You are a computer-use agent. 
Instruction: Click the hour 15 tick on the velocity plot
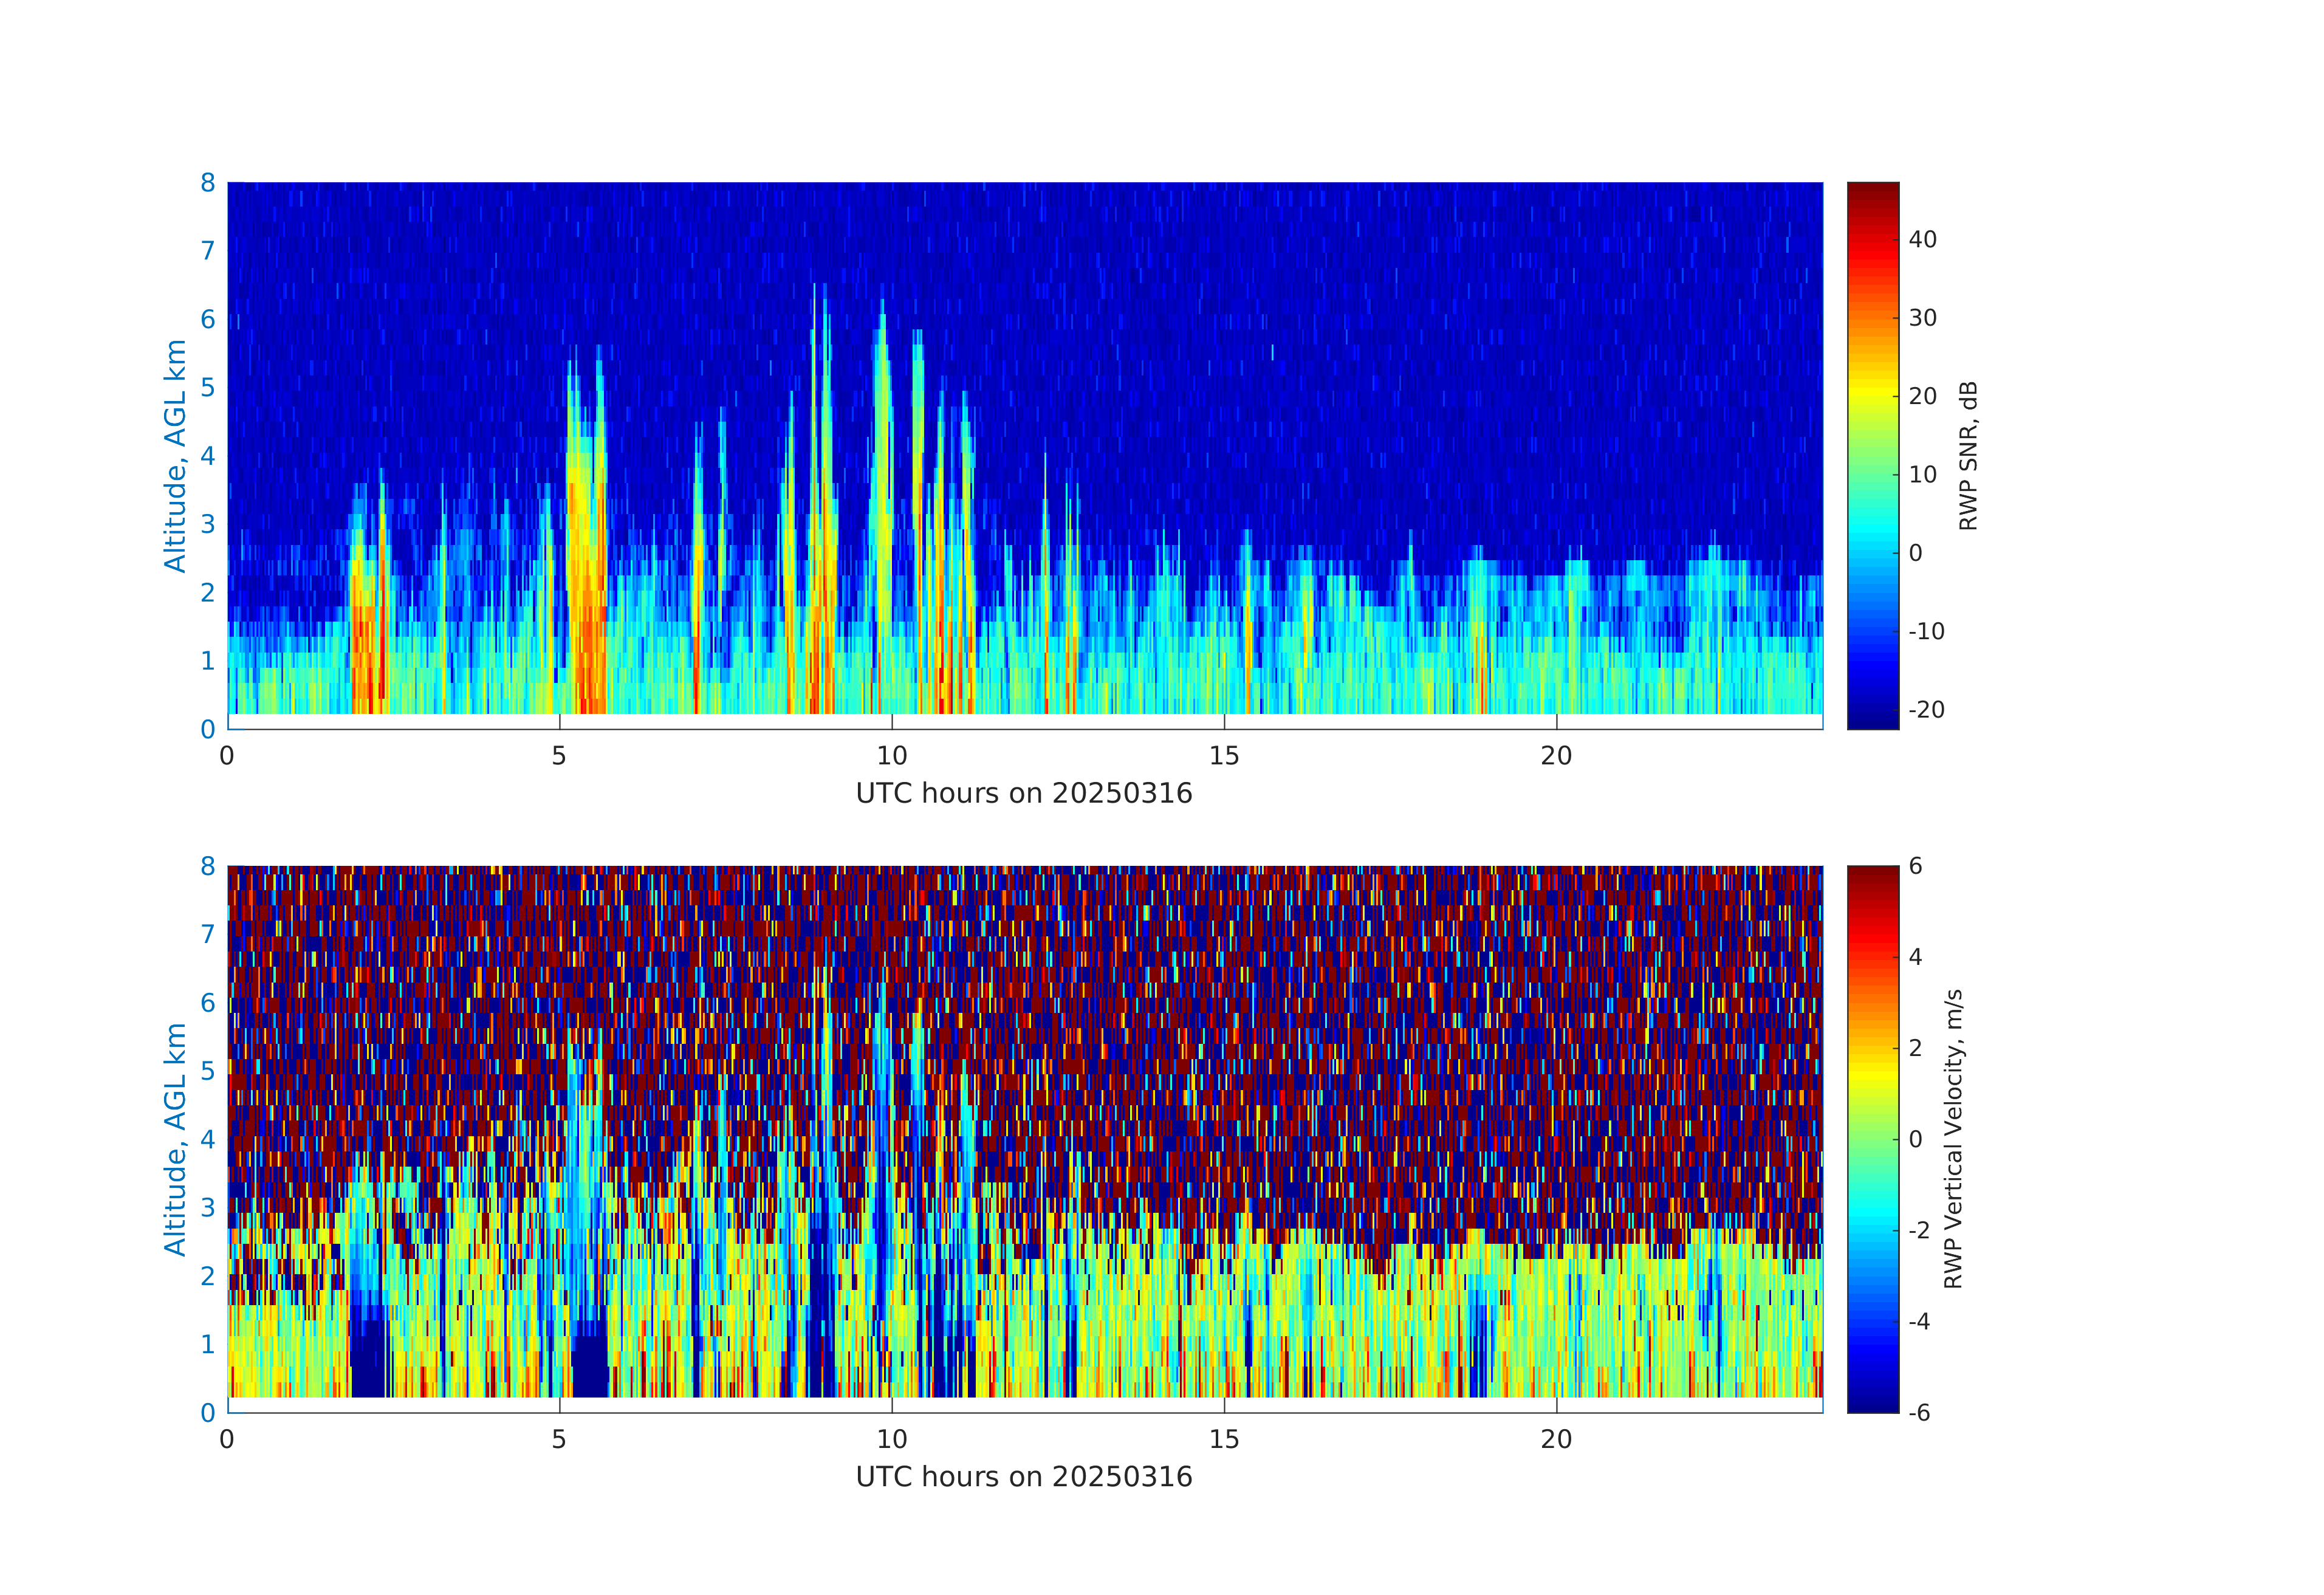click(x=1224, y=1439)
